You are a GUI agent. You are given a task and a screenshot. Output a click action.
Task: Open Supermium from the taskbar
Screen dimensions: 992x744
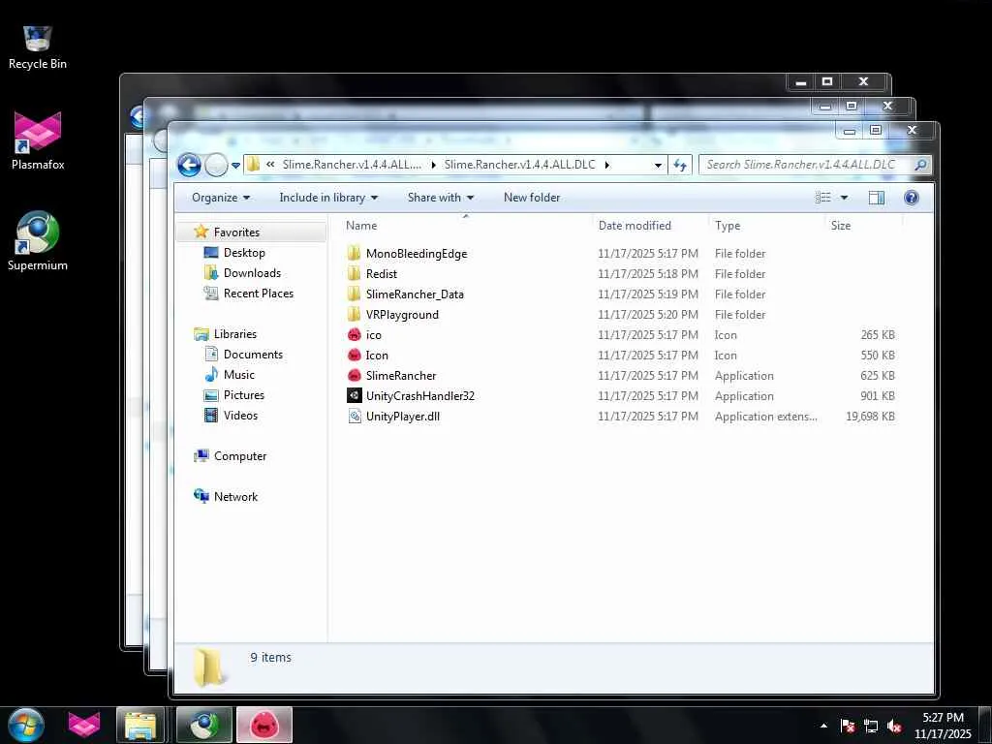(x=203, y=725)
